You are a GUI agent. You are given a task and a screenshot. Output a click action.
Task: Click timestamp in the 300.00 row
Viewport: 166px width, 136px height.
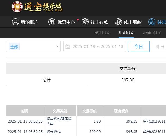pos(25,132)
